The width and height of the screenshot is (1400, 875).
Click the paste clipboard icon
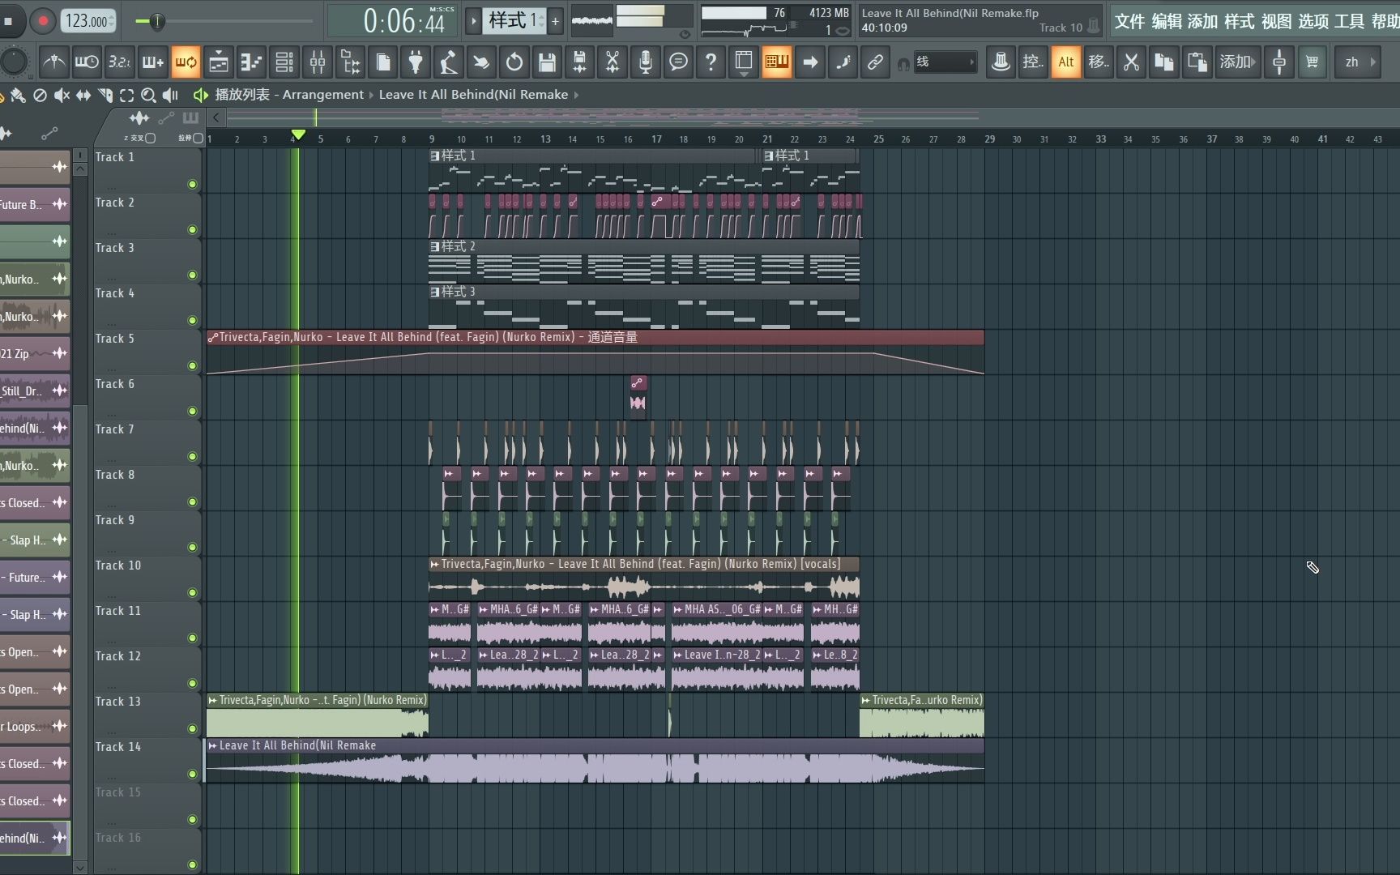click(x=1197, y=62)
